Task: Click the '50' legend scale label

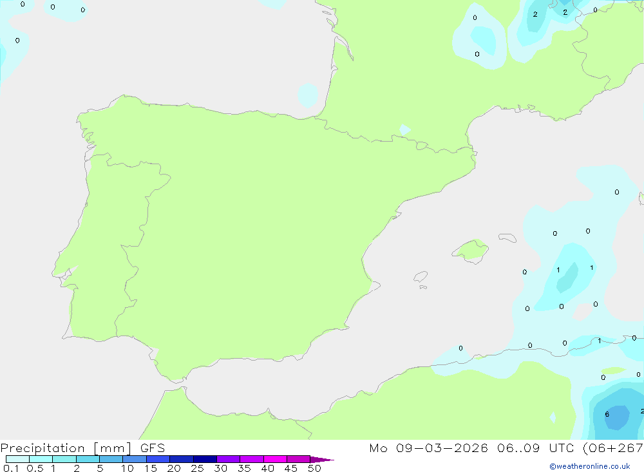Action: [314, 468]
